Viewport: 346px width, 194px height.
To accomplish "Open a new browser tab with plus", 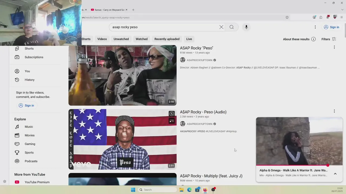I will tap(133, 10).
